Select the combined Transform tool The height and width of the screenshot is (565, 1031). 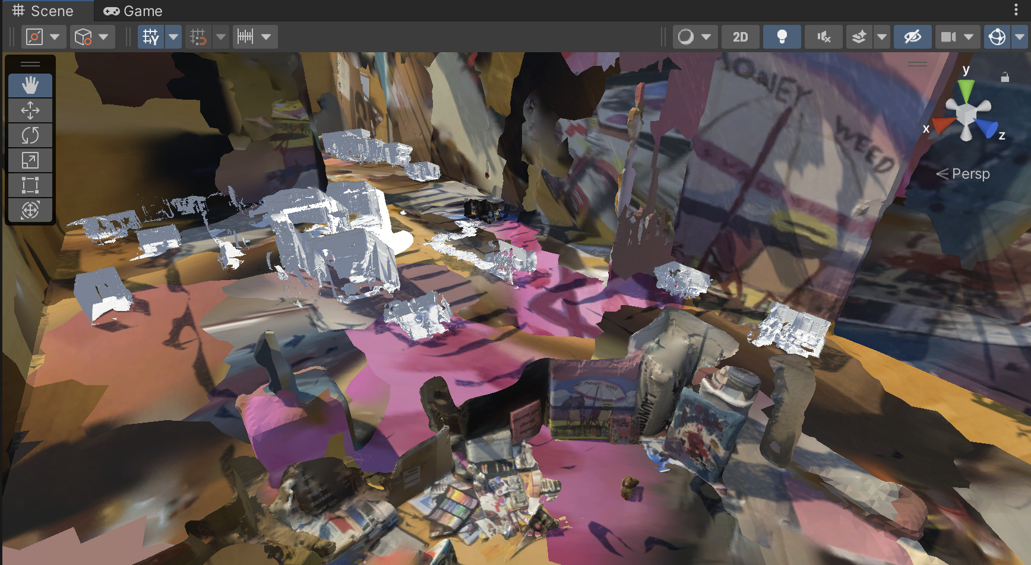point(30,210)
